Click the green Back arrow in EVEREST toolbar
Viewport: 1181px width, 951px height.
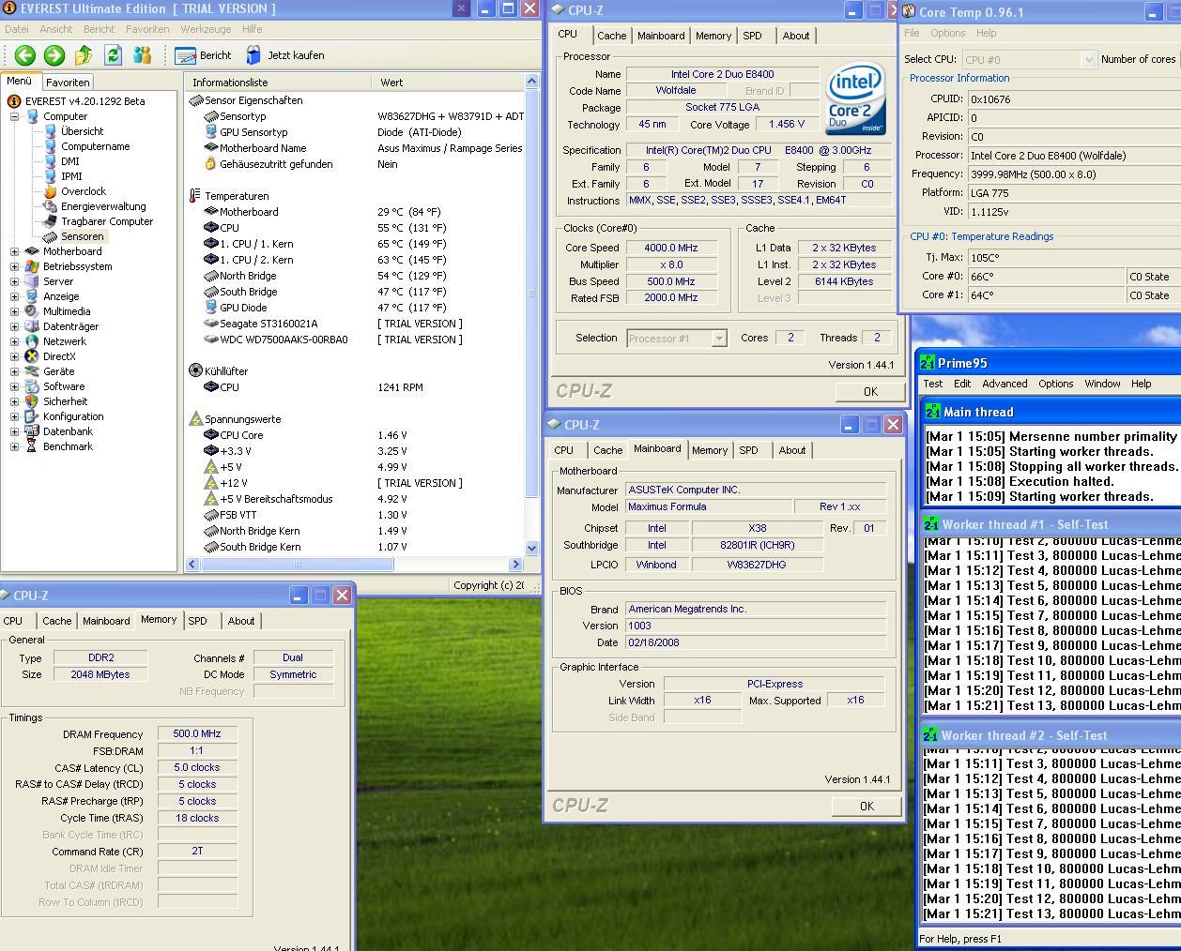click(25, 55)
